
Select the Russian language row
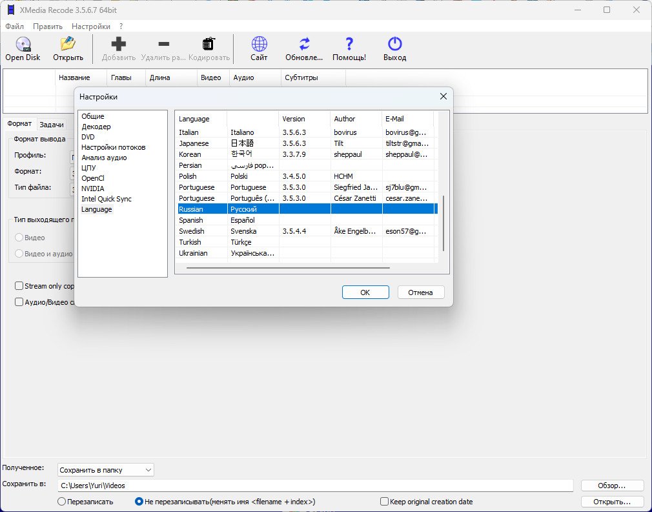[x=307, y=209]
